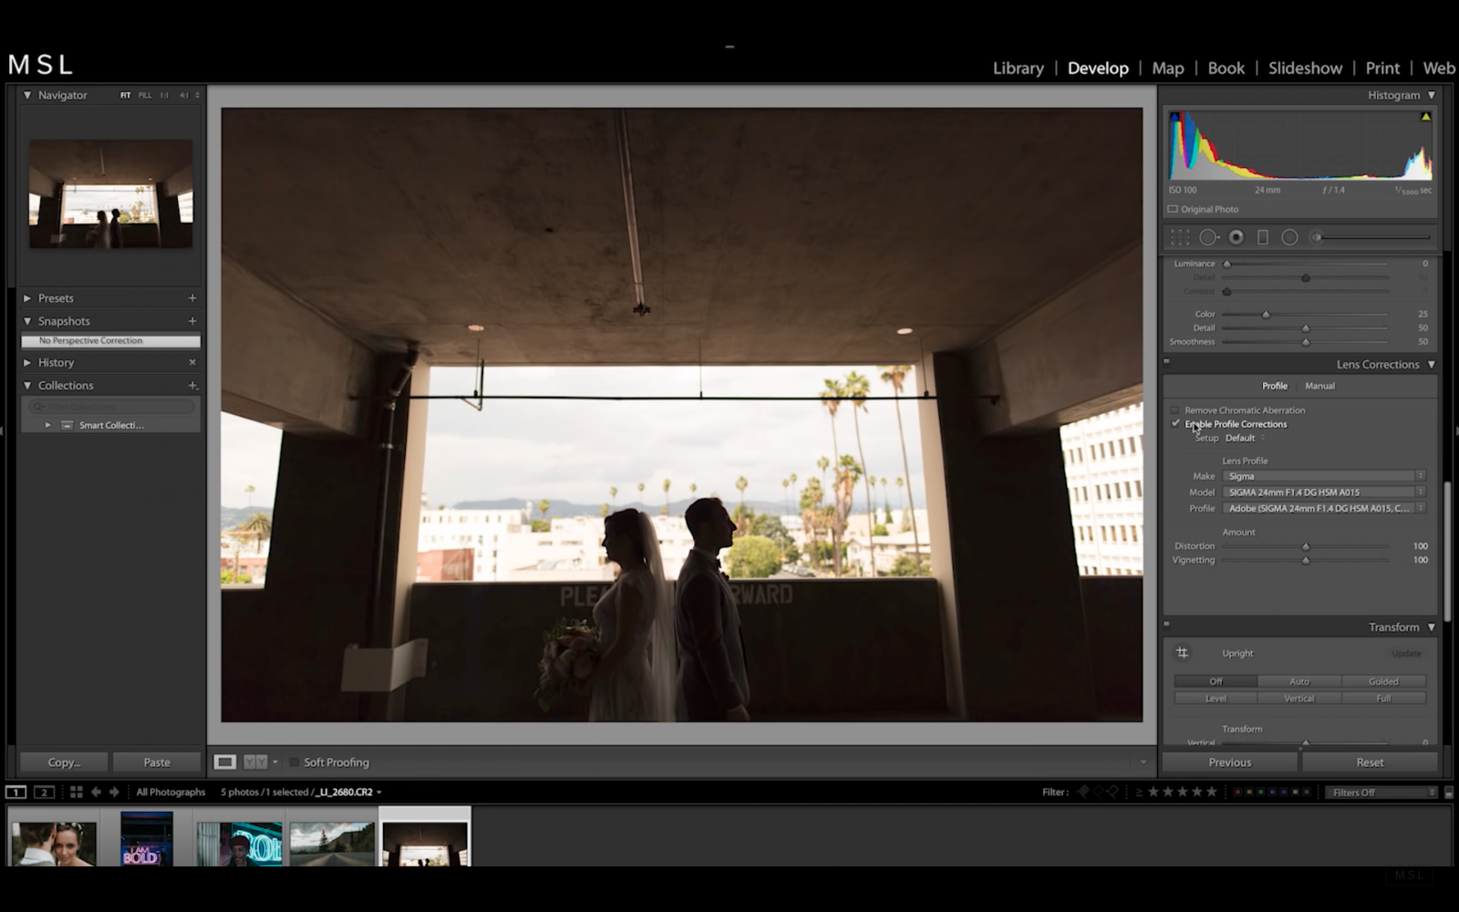Click the Reset button
Image resolution: width=1459 pixels, height=912 pixels.
(x=1369, y=762)
